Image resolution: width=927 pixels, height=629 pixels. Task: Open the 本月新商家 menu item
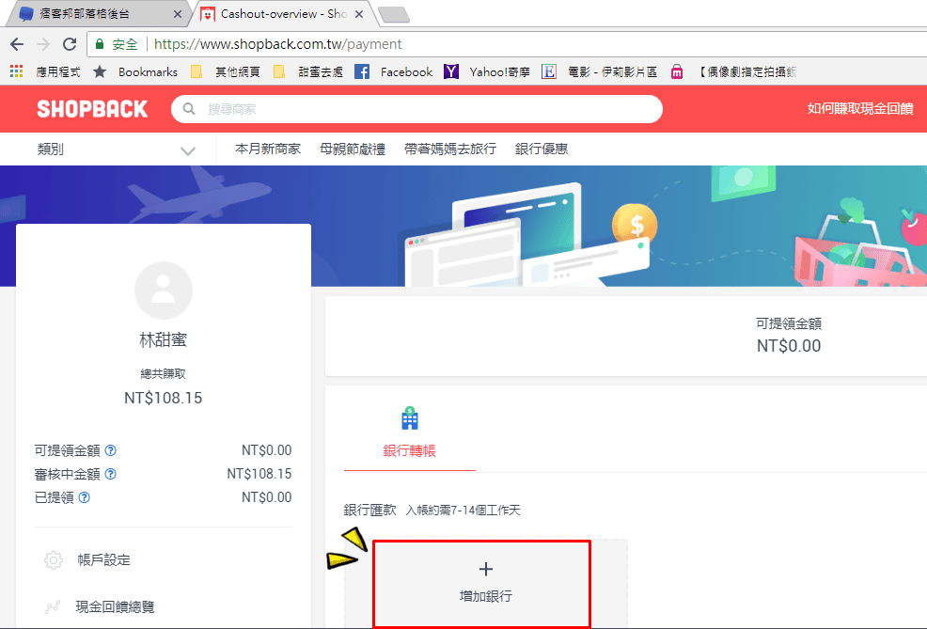[x=268, y=149]
